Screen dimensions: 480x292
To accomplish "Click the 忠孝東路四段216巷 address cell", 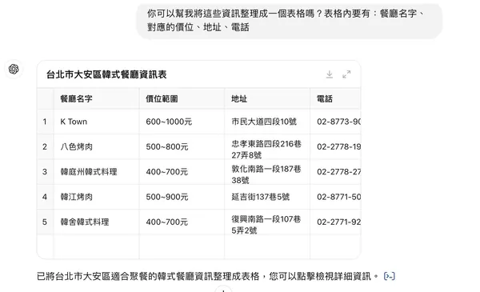I will (267, 146).
